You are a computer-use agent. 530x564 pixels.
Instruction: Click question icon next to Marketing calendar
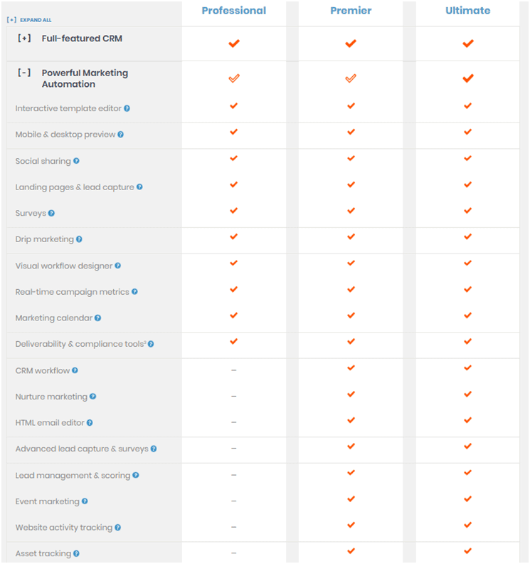coord(97,318)
